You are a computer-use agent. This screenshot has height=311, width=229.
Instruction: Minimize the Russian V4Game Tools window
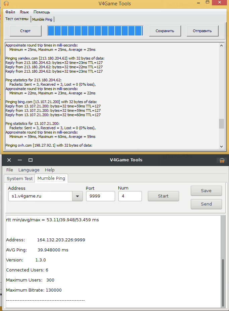click(x=198, y=3)
